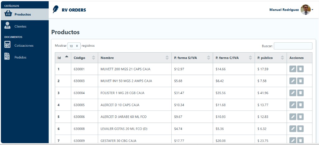Image resolution: width=319 pixels, height=145 pixels.
Task: Click the Manuel Rodriguez profile photo
Action: pos(306,10)
